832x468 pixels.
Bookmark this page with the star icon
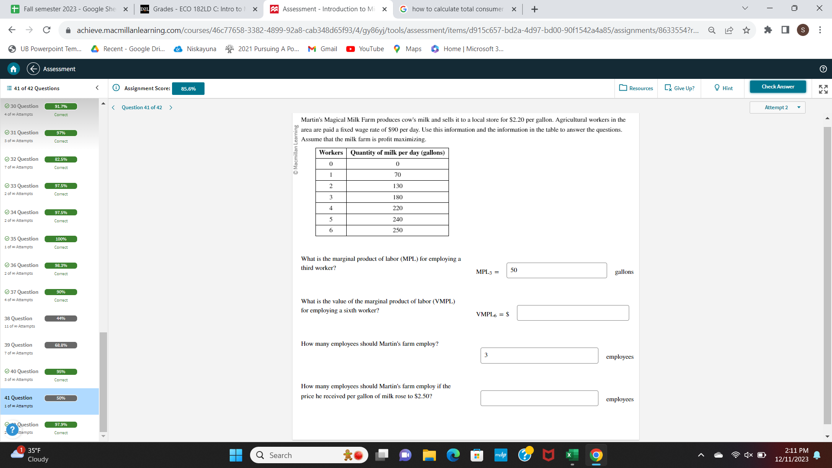tap(746, 30)
